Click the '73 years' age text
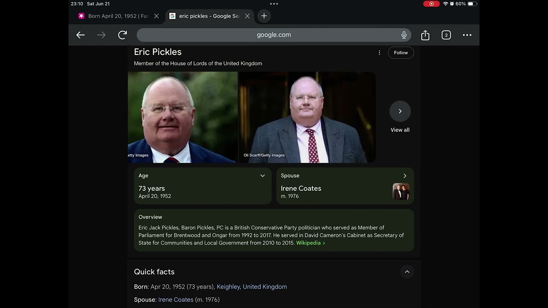The height and width of the screenshot is (308, 548). (152, 188)
